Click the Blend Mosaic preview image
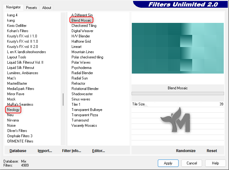Screen dimensions: 229x170 tap(178, 48)
